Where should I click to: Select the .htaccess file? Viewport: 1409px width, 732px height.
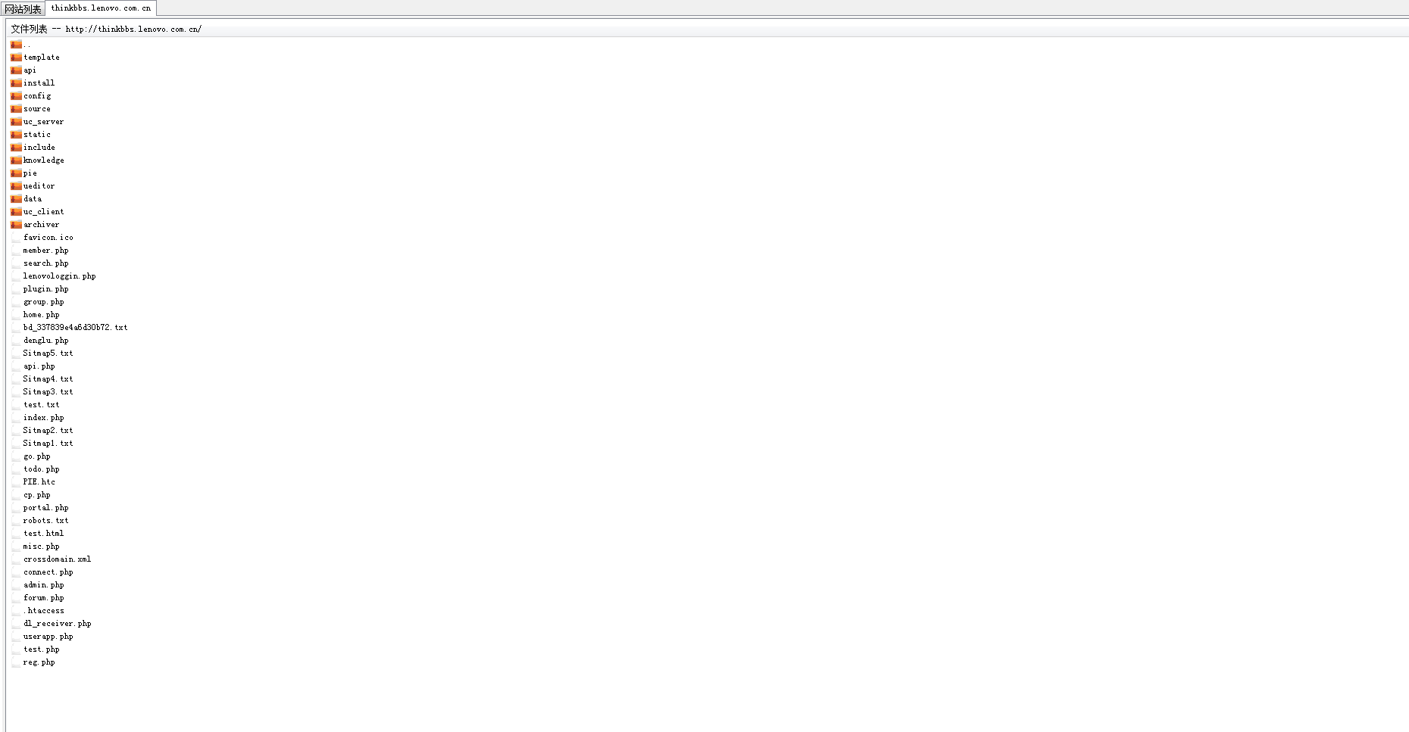click(43, 611)
